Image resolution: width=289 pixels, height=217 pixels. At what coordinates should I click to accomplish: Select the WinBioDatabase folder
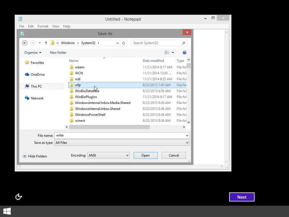click(127, 91)
